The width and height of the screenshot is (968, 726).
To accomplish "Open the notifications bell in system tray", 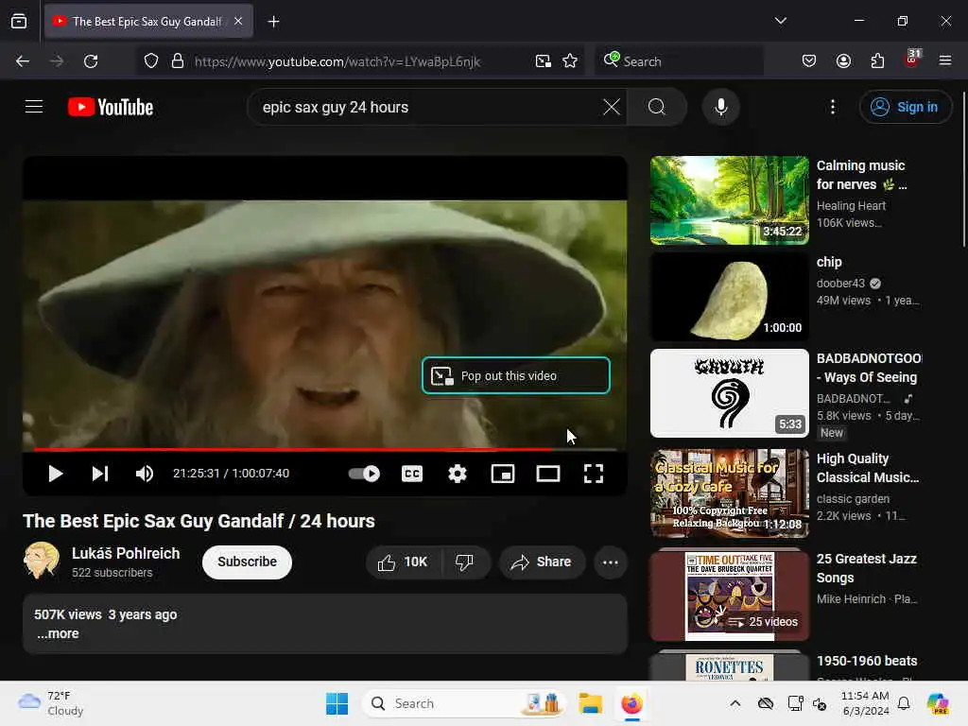I will point(904,703).
